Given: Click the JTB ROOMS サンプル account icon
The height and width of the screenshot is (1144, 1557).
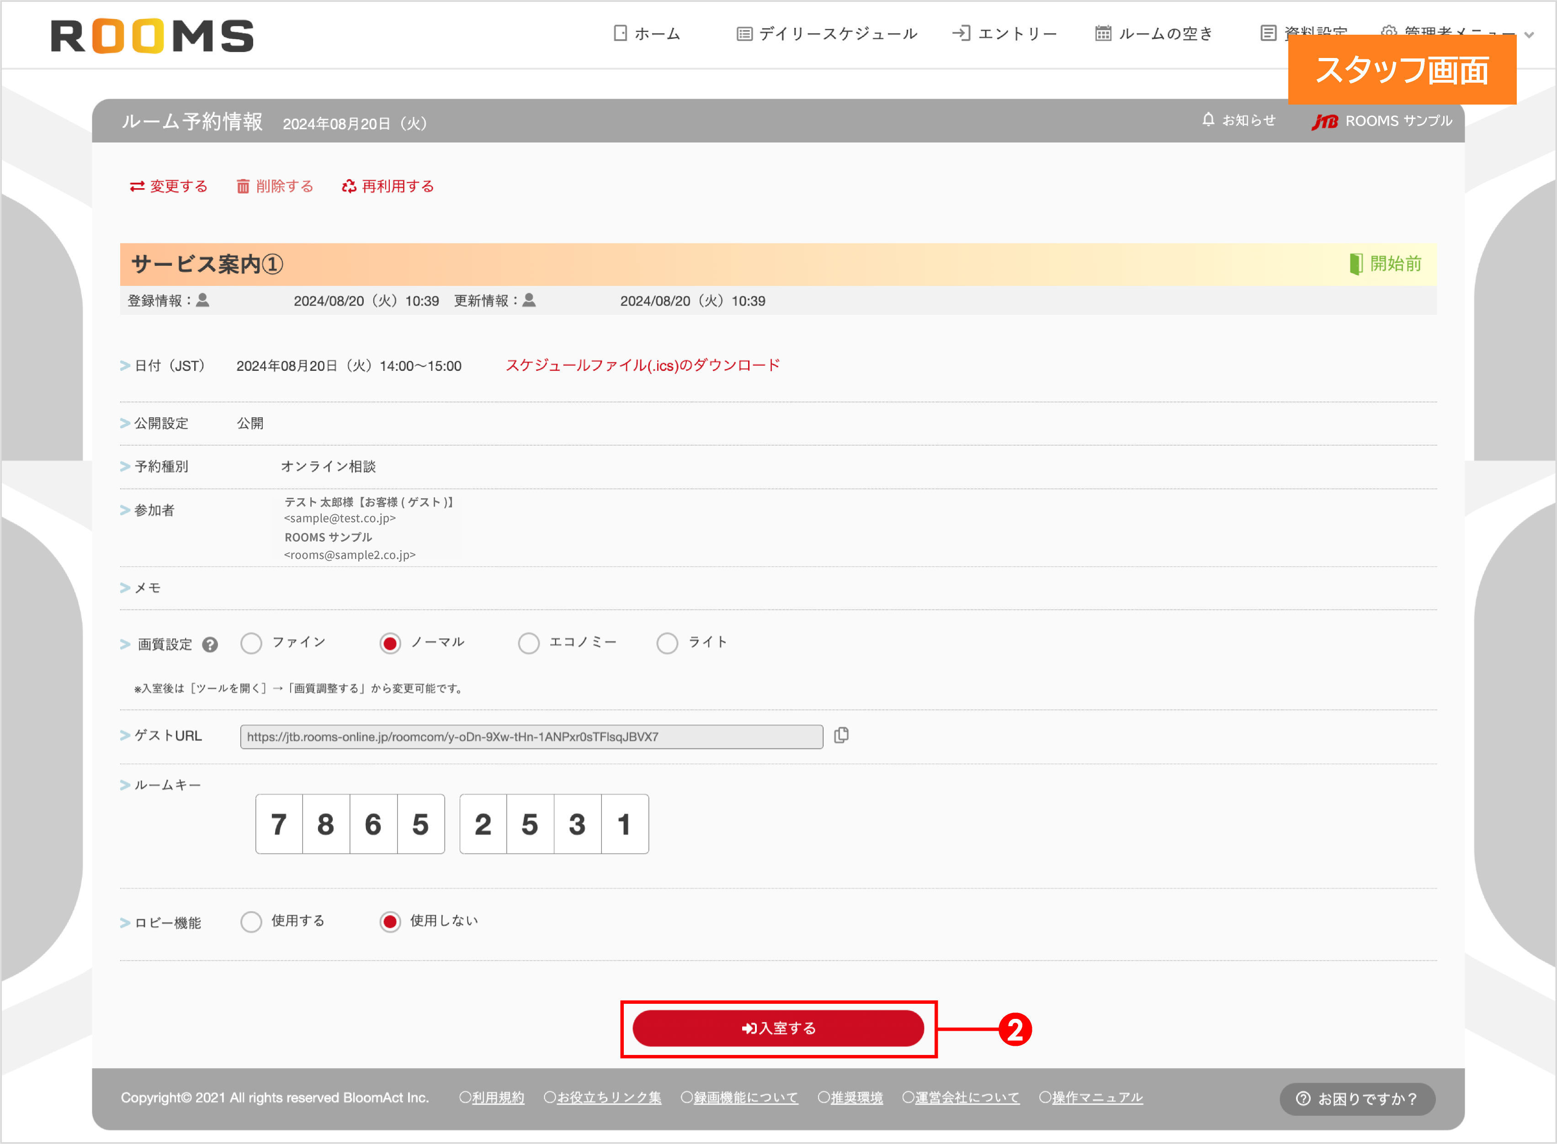Looking at the screenshot, I should [x=1324, y=122].
